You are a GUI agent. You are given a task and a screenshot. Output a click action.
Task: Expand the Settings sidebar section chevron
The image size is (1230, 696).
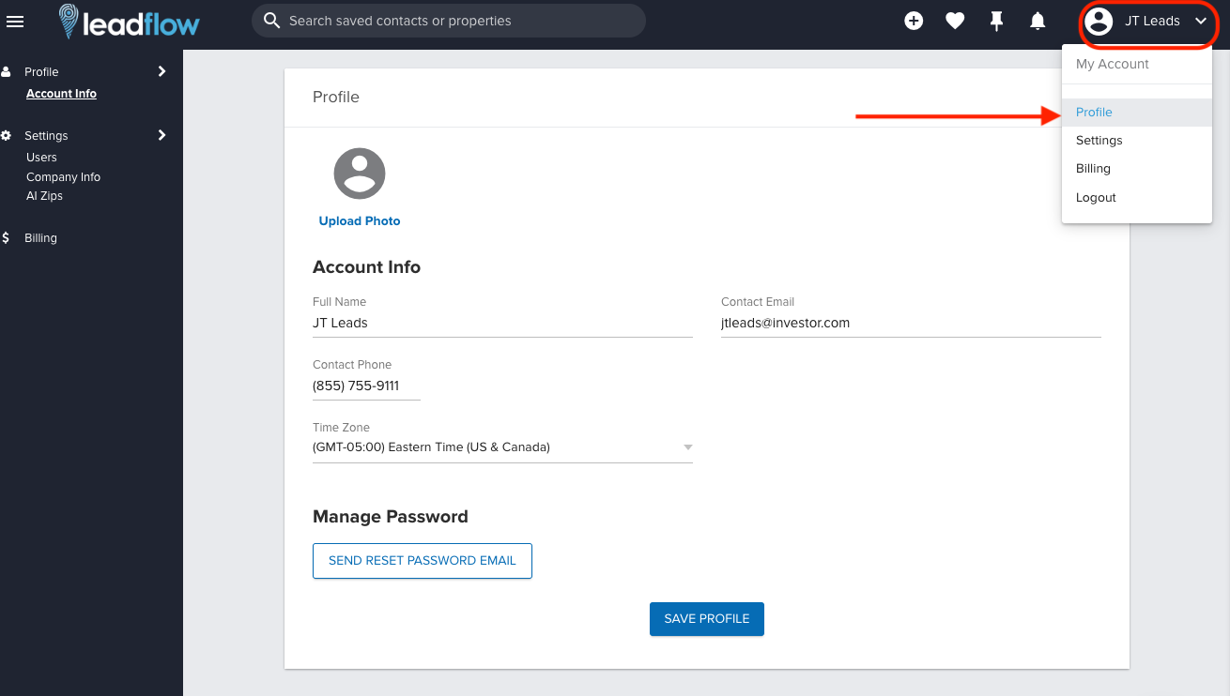point(161,135)
